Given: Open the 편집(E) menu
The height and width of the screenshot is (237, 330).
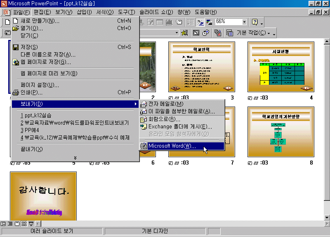Looking at the screenshot, I should coord(42,12).
